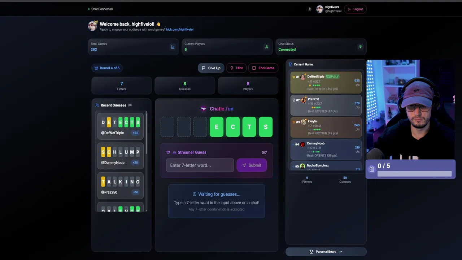Screen dimensions: 462x260
Task: Select the DETECTS guess by DefNotTriple
Action: [121, 126]
